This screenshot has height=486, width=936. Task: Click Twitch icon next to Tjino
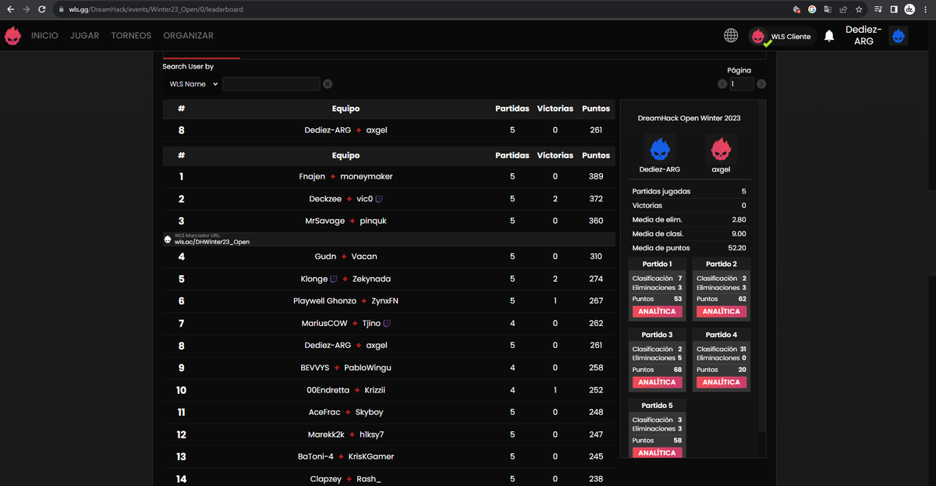[x=387, y=323]
